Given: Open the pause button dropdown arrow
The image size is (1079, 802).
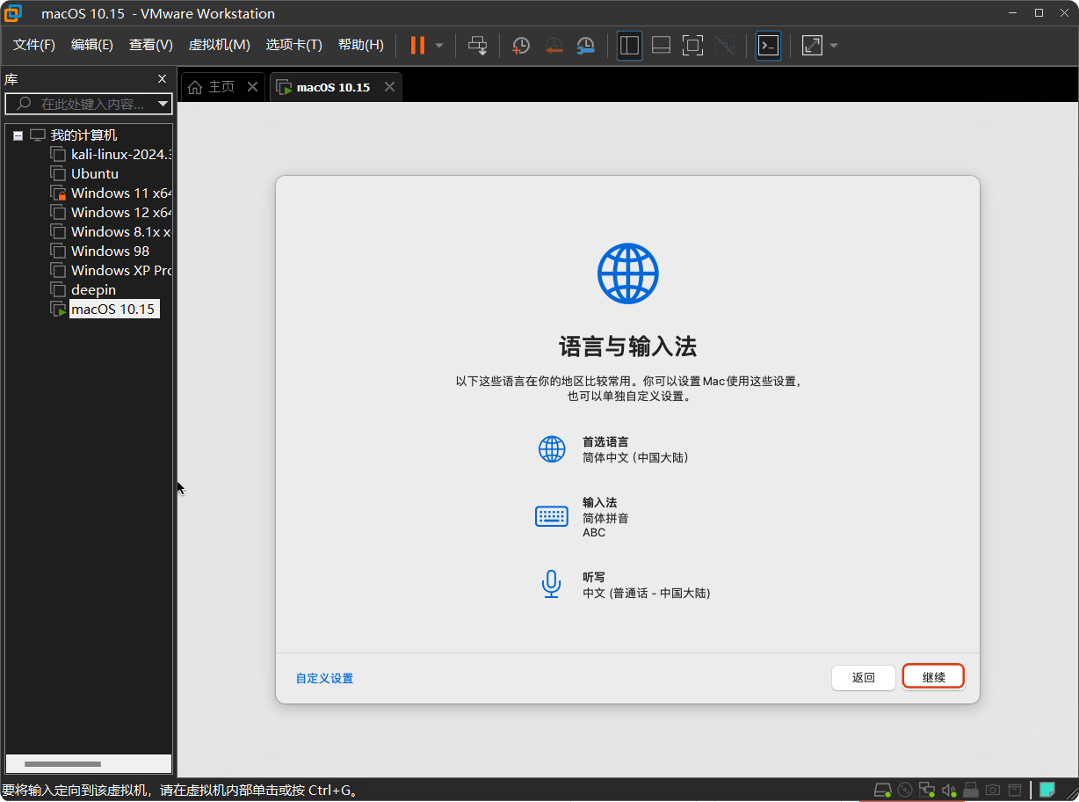Looking at the screenshot, I should pyautogui.click(x=438, y=45).
